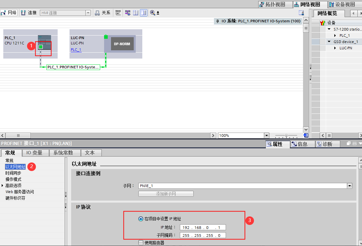Select "在项目中设置 IP 地址" radio button
This screenshot has height=246, width=362.
click(141, 219)
